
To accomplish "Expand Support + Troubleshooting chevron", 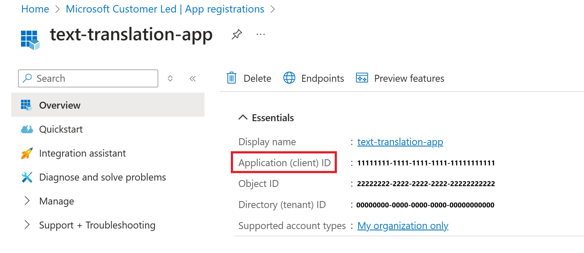I will [27, 225].
